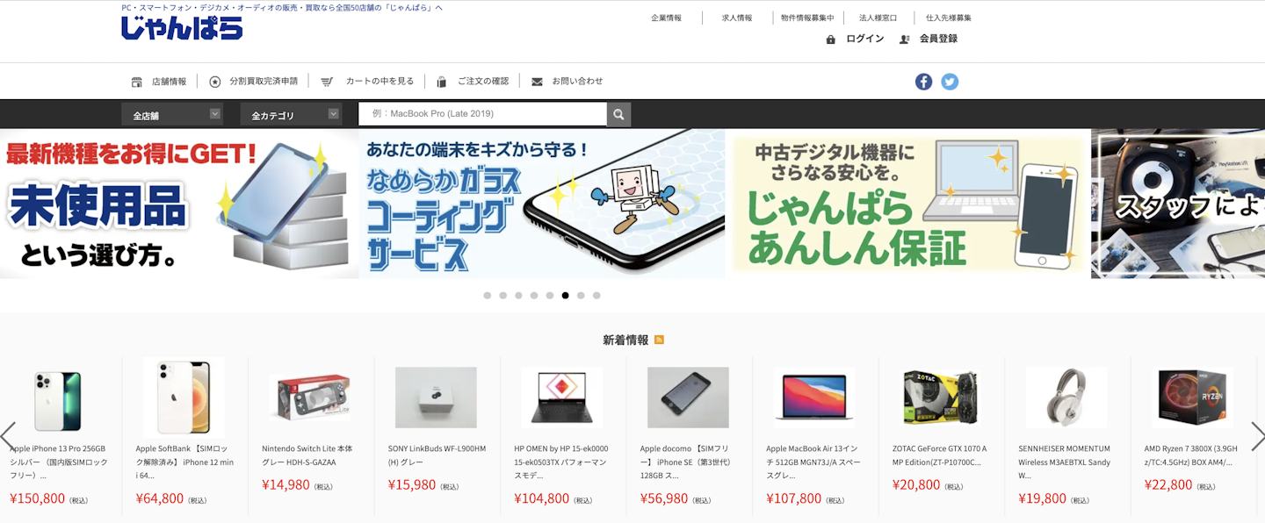1265x523 pixels.
Task: Open the ご注文の確認 link
Action: [483, 82]
